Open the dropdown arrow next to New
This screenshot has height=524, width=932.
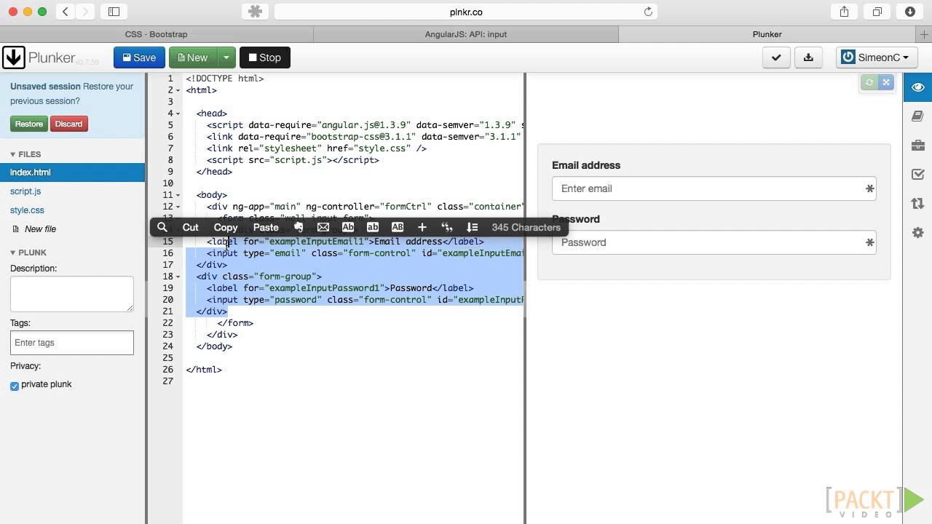pyautogui.click(x=226, y=57)
